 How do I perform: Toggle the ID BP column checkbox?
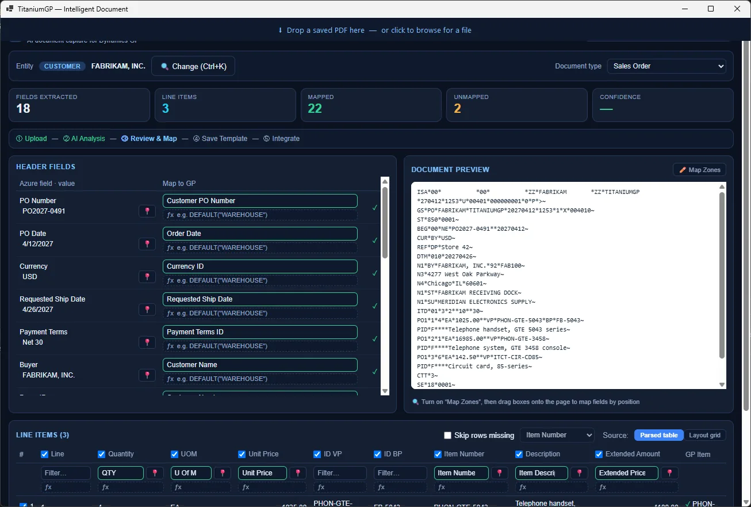[x=378, y=454]
